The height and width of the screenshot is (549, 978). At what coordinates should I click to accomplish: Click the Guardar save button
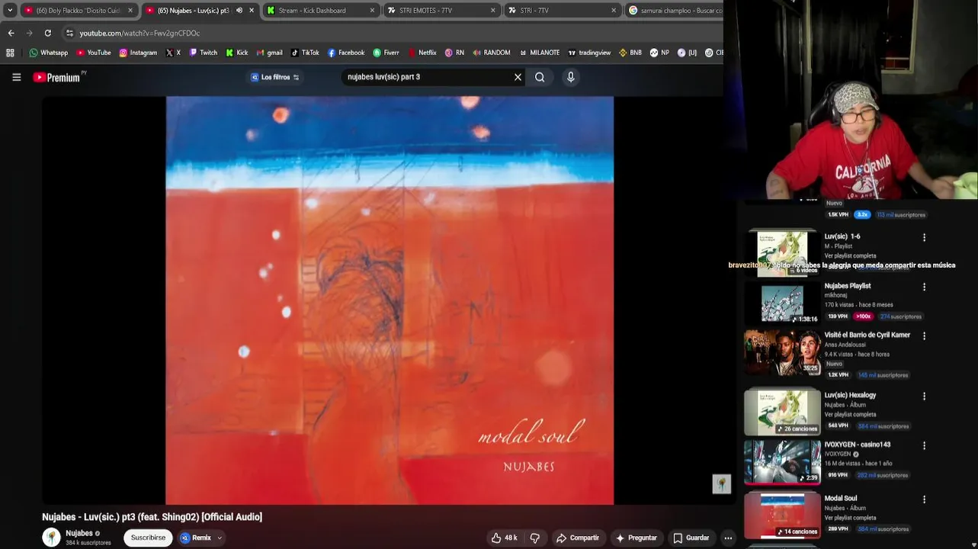(x=691, y=538)
